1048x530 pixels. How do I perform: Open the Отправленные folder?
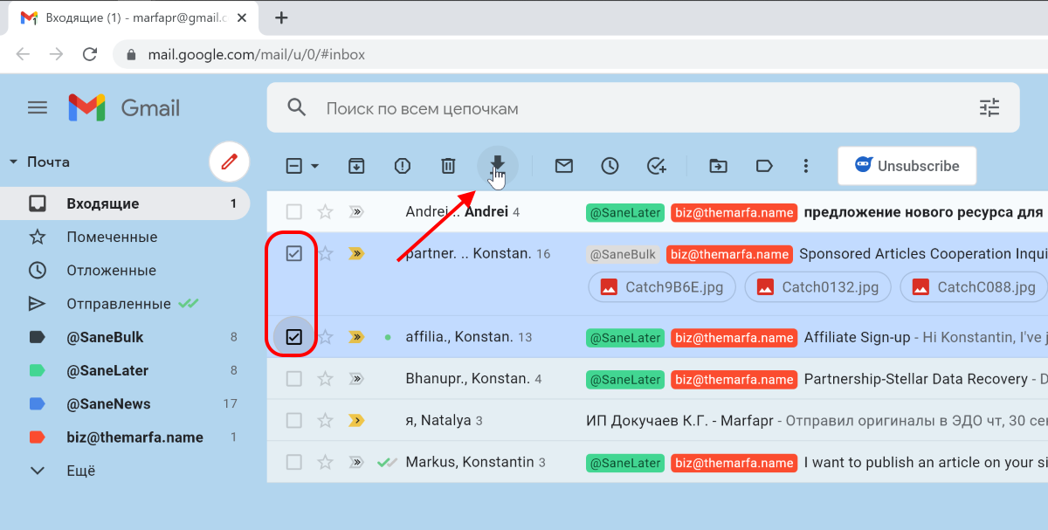click(x=125, y=304)
